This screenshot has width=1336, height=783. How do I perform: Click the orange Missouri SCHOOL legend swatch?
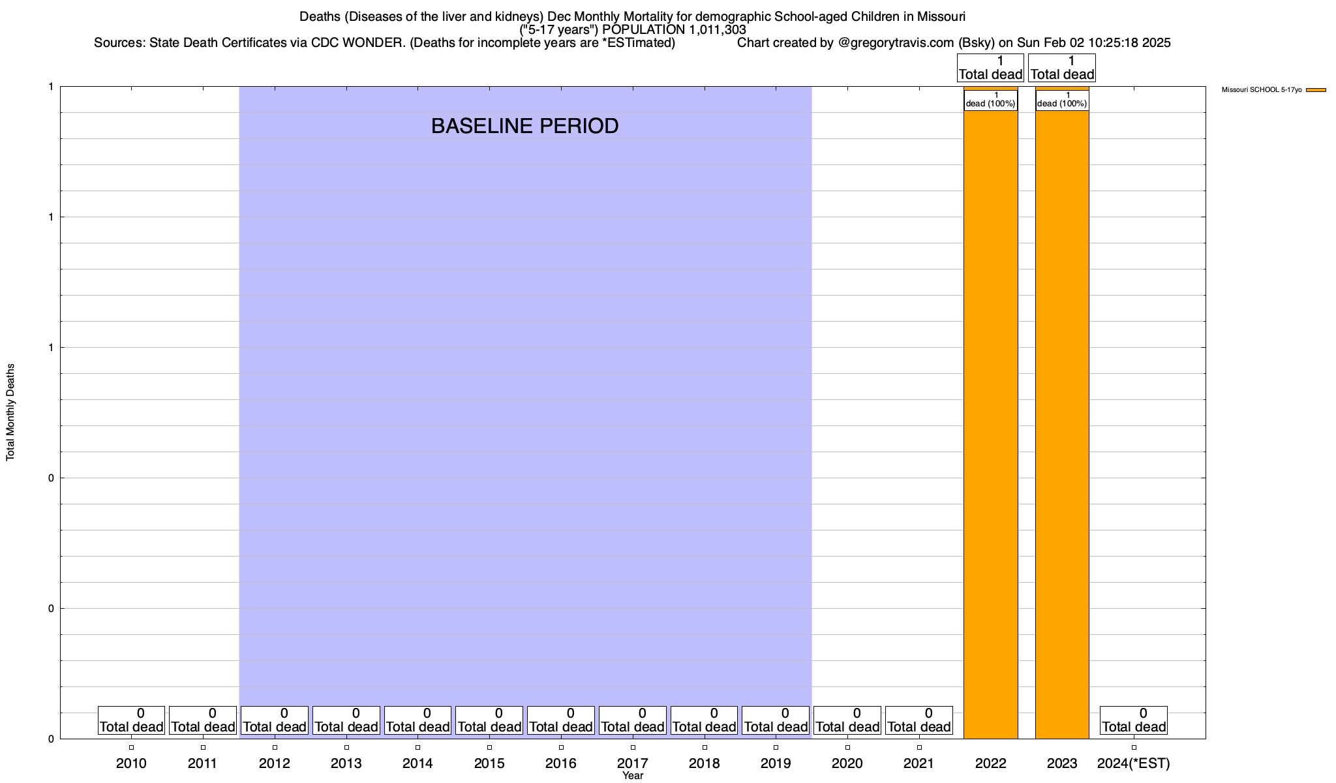pos(1316,90)
